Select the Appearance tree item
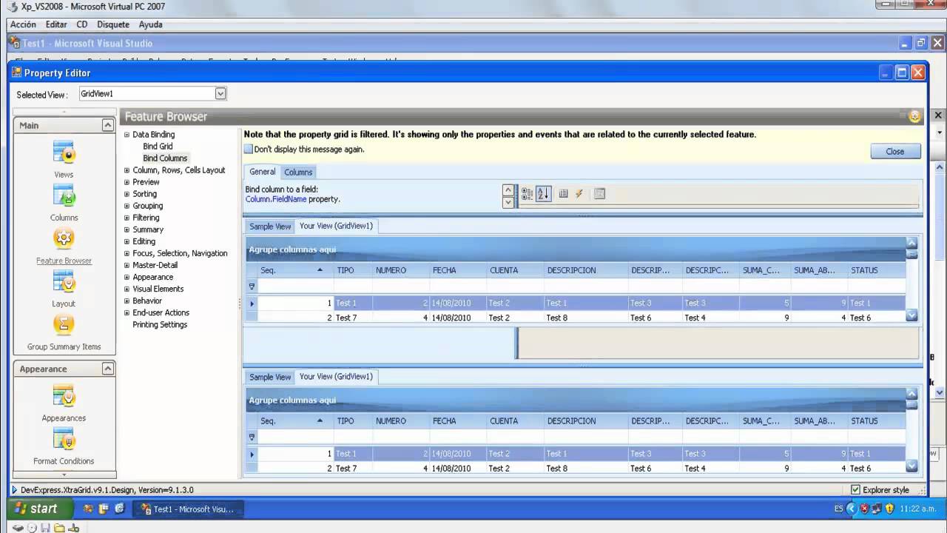This screenshot has height=533, width=947. point(152,277)
